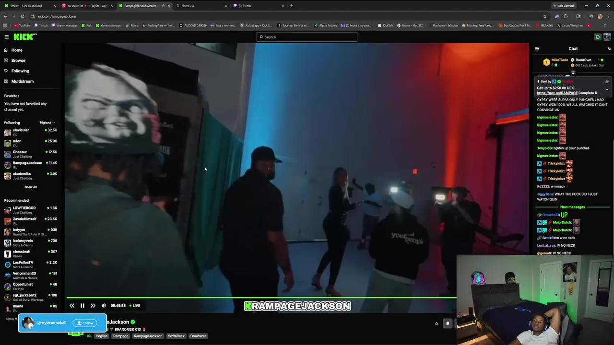Open the uex.us/RAMPAGE link
The width and height of the screenshot is (614, 345).
(x=557, y=93)
